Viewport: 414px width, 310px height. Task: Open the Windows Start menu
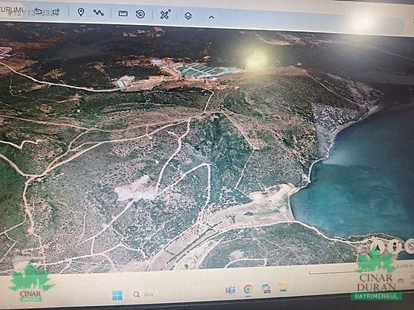[118, 295]
